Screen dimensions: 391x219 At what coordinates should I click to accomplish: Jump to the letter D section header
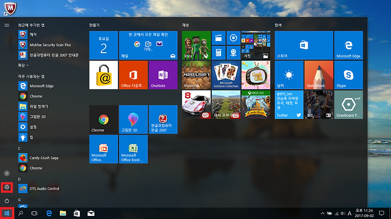coord(19,179)
